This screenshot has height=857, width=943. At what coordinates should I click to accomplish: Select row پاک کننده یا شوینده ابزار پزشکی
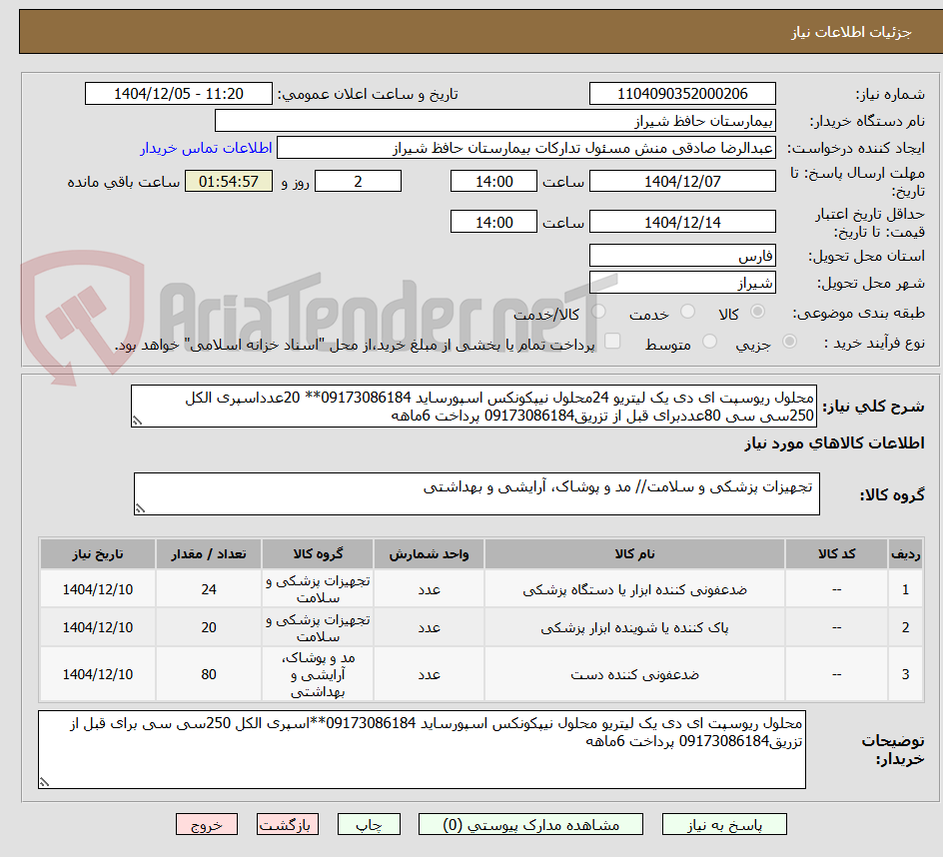click(481, 627)
